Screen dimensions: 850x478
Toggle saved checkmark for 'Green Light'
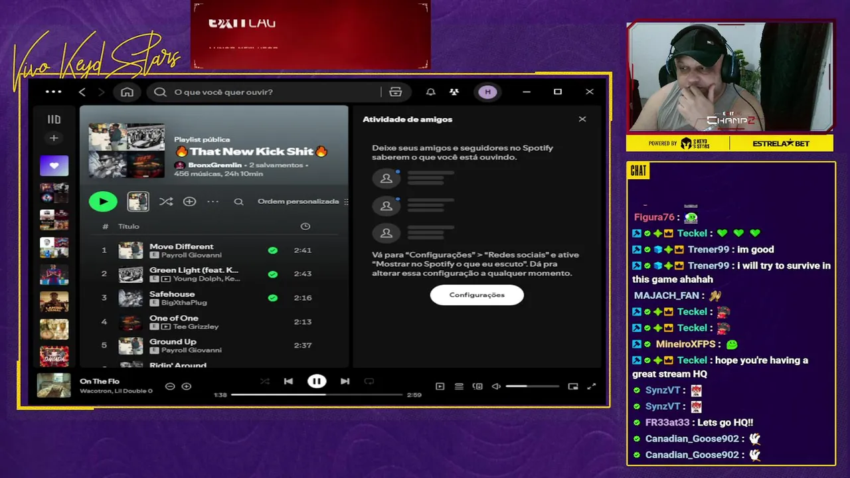point(272,274)
